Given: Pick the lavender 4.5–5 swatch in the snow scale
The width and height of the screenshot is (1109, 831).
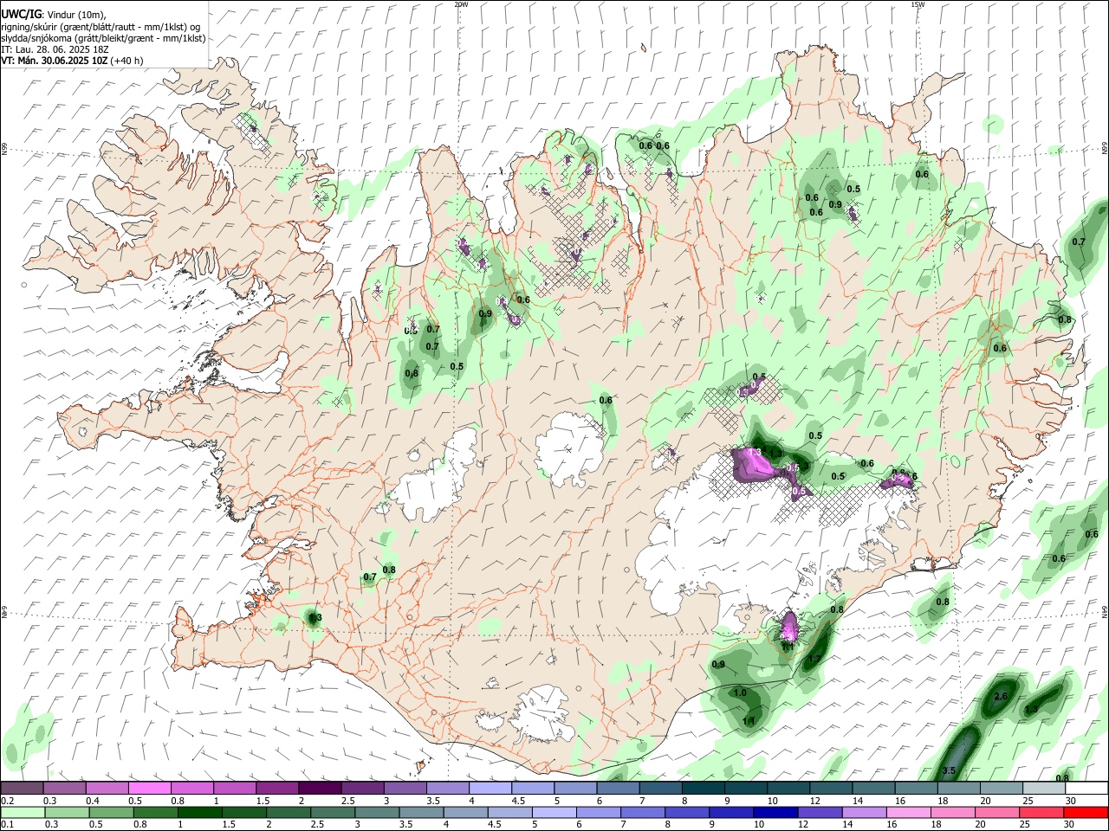Looking at the screenshot, I should 533,788.
